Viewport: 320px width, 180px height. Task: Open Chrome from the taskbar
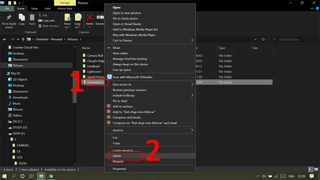(51, 176)
